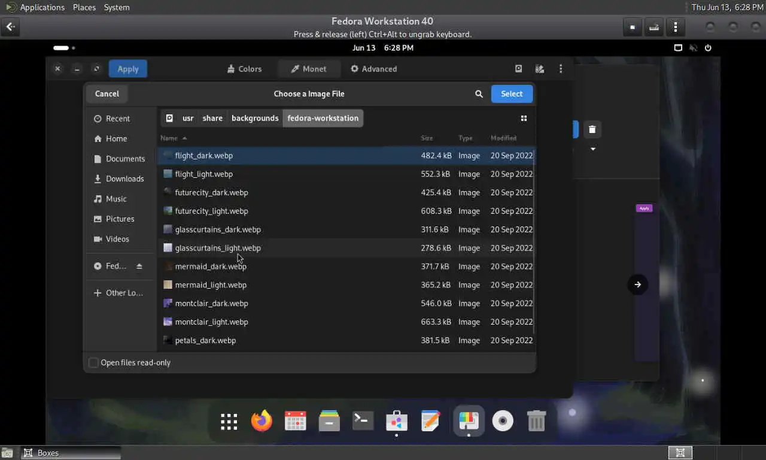Click the Gradience icon in the dock

click(x=469, y=421)
